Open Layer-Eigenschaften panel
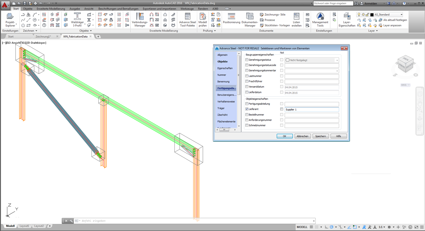 point(347,20)
